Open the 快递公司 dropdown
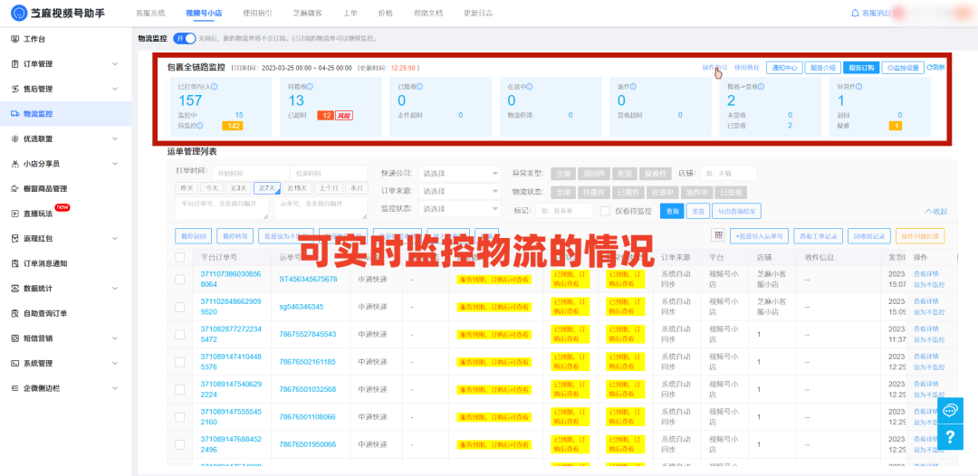 point(460,173)
